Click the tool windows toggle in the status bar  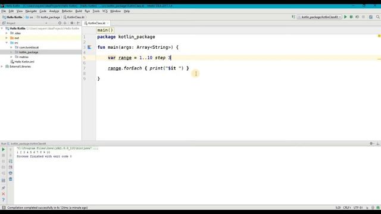(x=4, y=207)
